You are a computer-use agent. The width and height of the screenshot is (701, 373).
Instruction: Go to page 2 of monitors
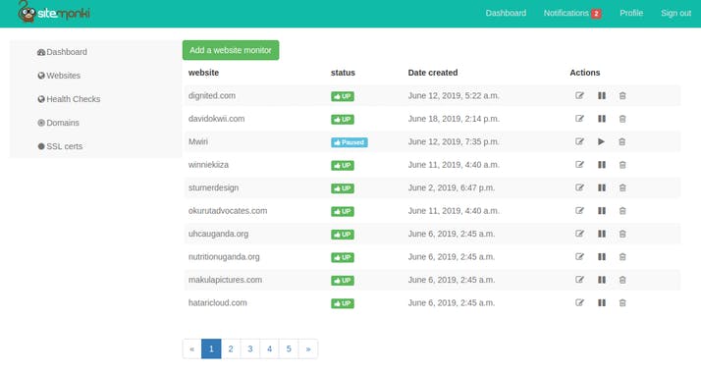231,348
